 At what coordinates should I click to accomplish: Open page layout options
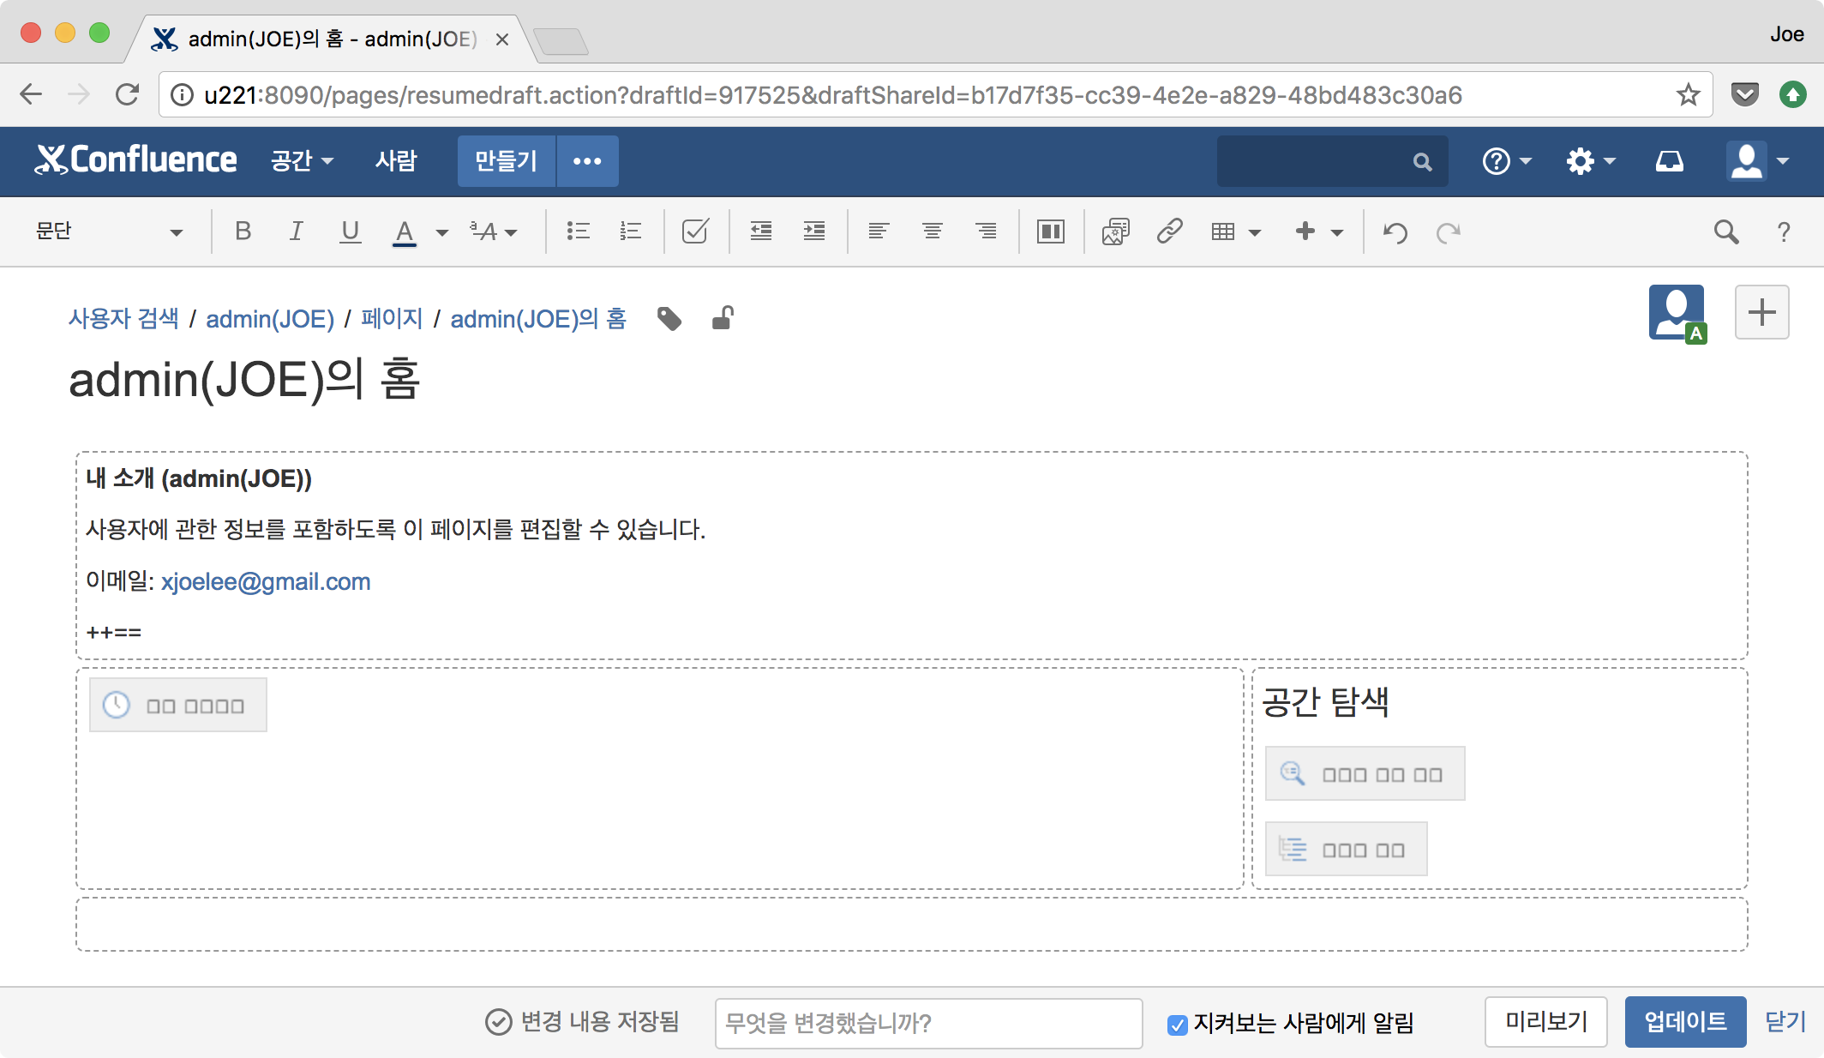click(x=1051, y=231)
